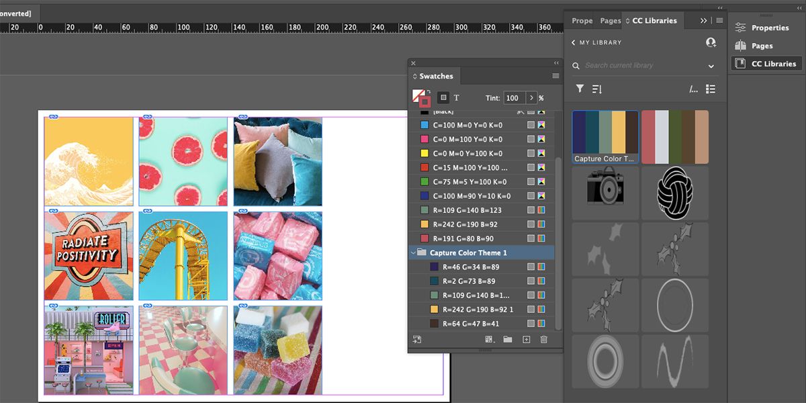Open the Swatches panel menu icon

click(x=555, y=75)
